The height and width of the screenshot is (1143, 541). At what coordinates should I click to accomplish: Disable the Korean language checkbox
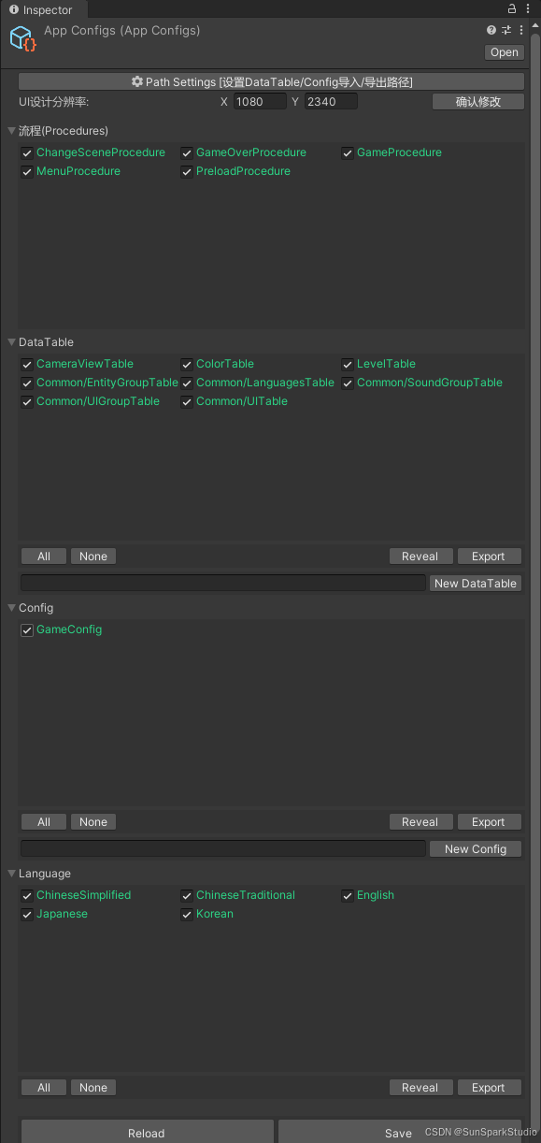(x=187, y=914)
